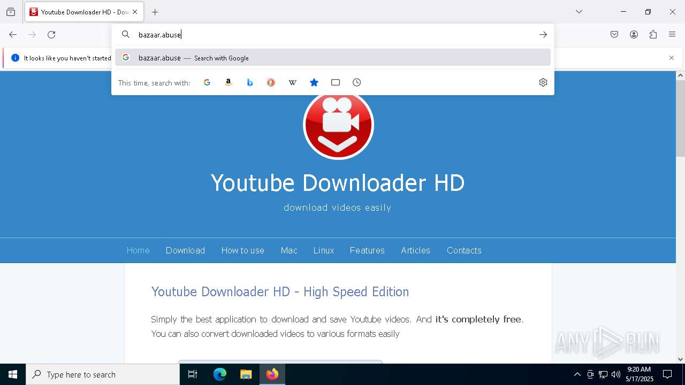The image size is (685, 385).
Task: Open the network tray icon
Action: tap(603, 374)
